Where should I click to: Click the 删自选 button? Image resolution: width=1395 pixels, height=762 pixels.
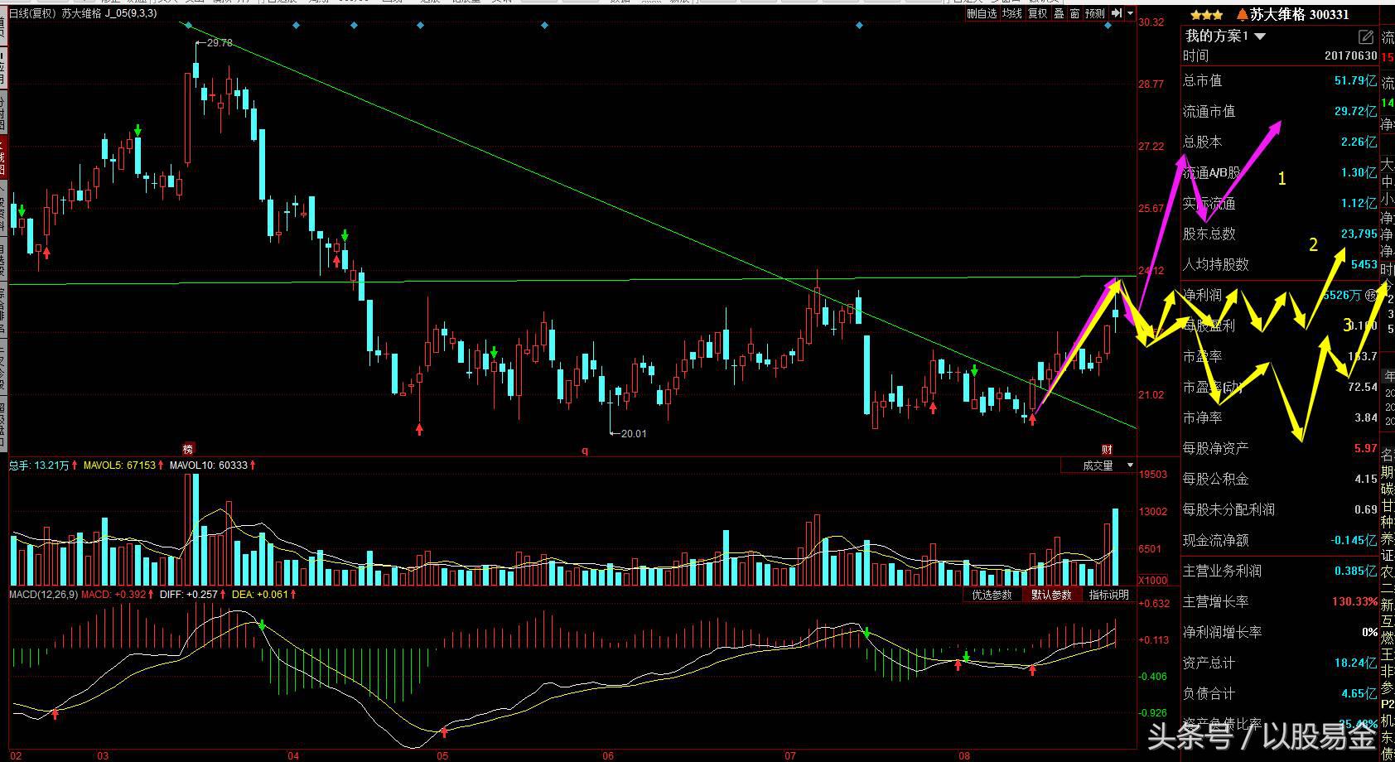(x=982, y=13)
